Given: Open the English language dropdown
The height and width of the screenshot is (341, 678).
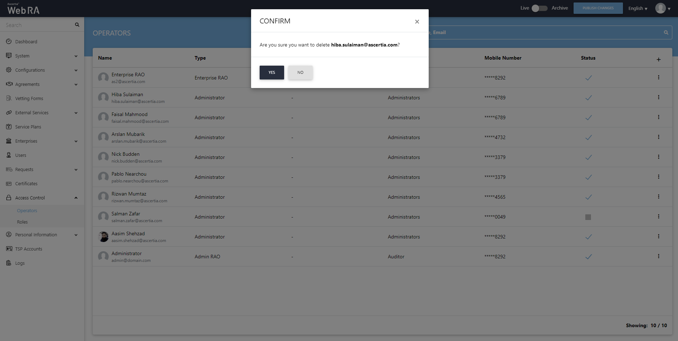Looking at the screenshot, I should pos(638,9).
